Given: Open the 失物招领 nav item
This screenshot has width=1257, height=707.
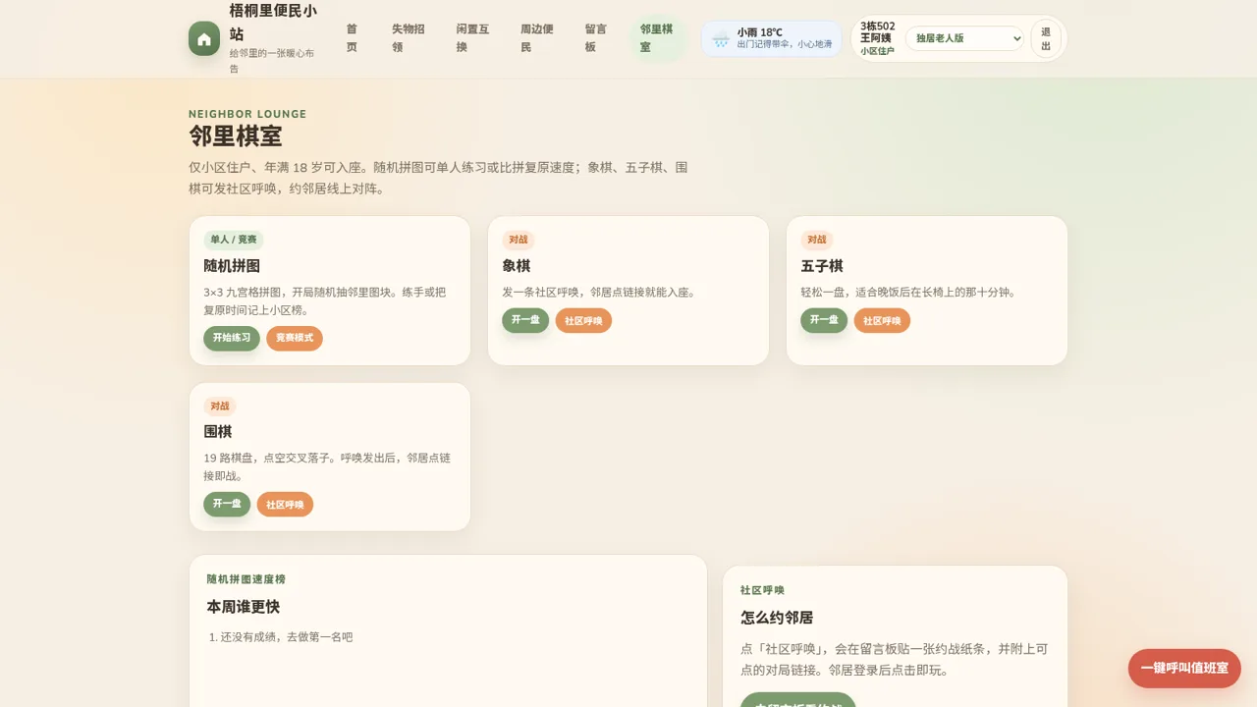Looking at the screenshot, I should tap(409, 38).
